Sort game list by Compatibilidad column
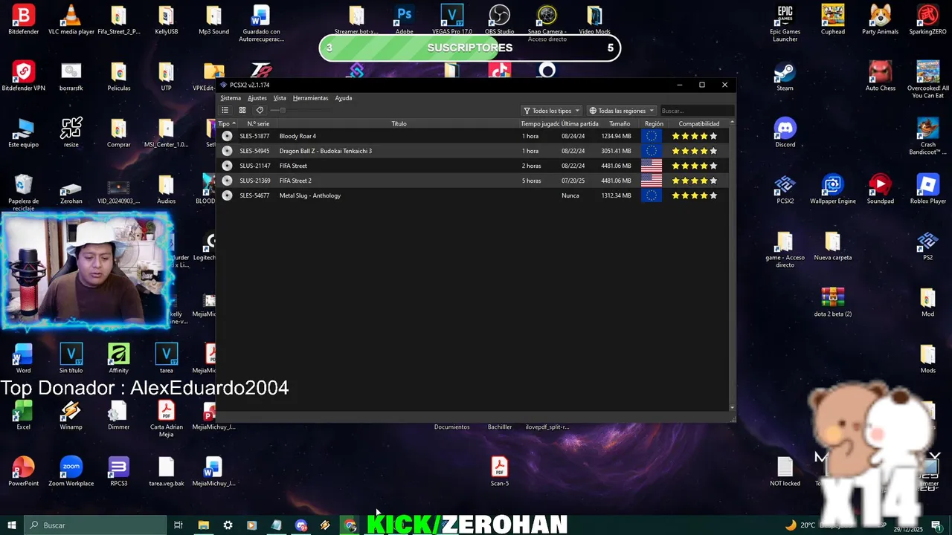 698,124
